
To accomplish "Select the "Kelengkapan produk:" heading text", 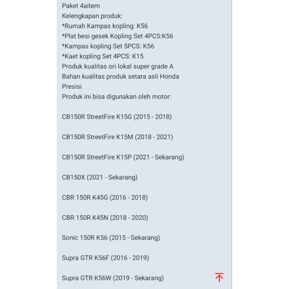I will tap(92, 16).
